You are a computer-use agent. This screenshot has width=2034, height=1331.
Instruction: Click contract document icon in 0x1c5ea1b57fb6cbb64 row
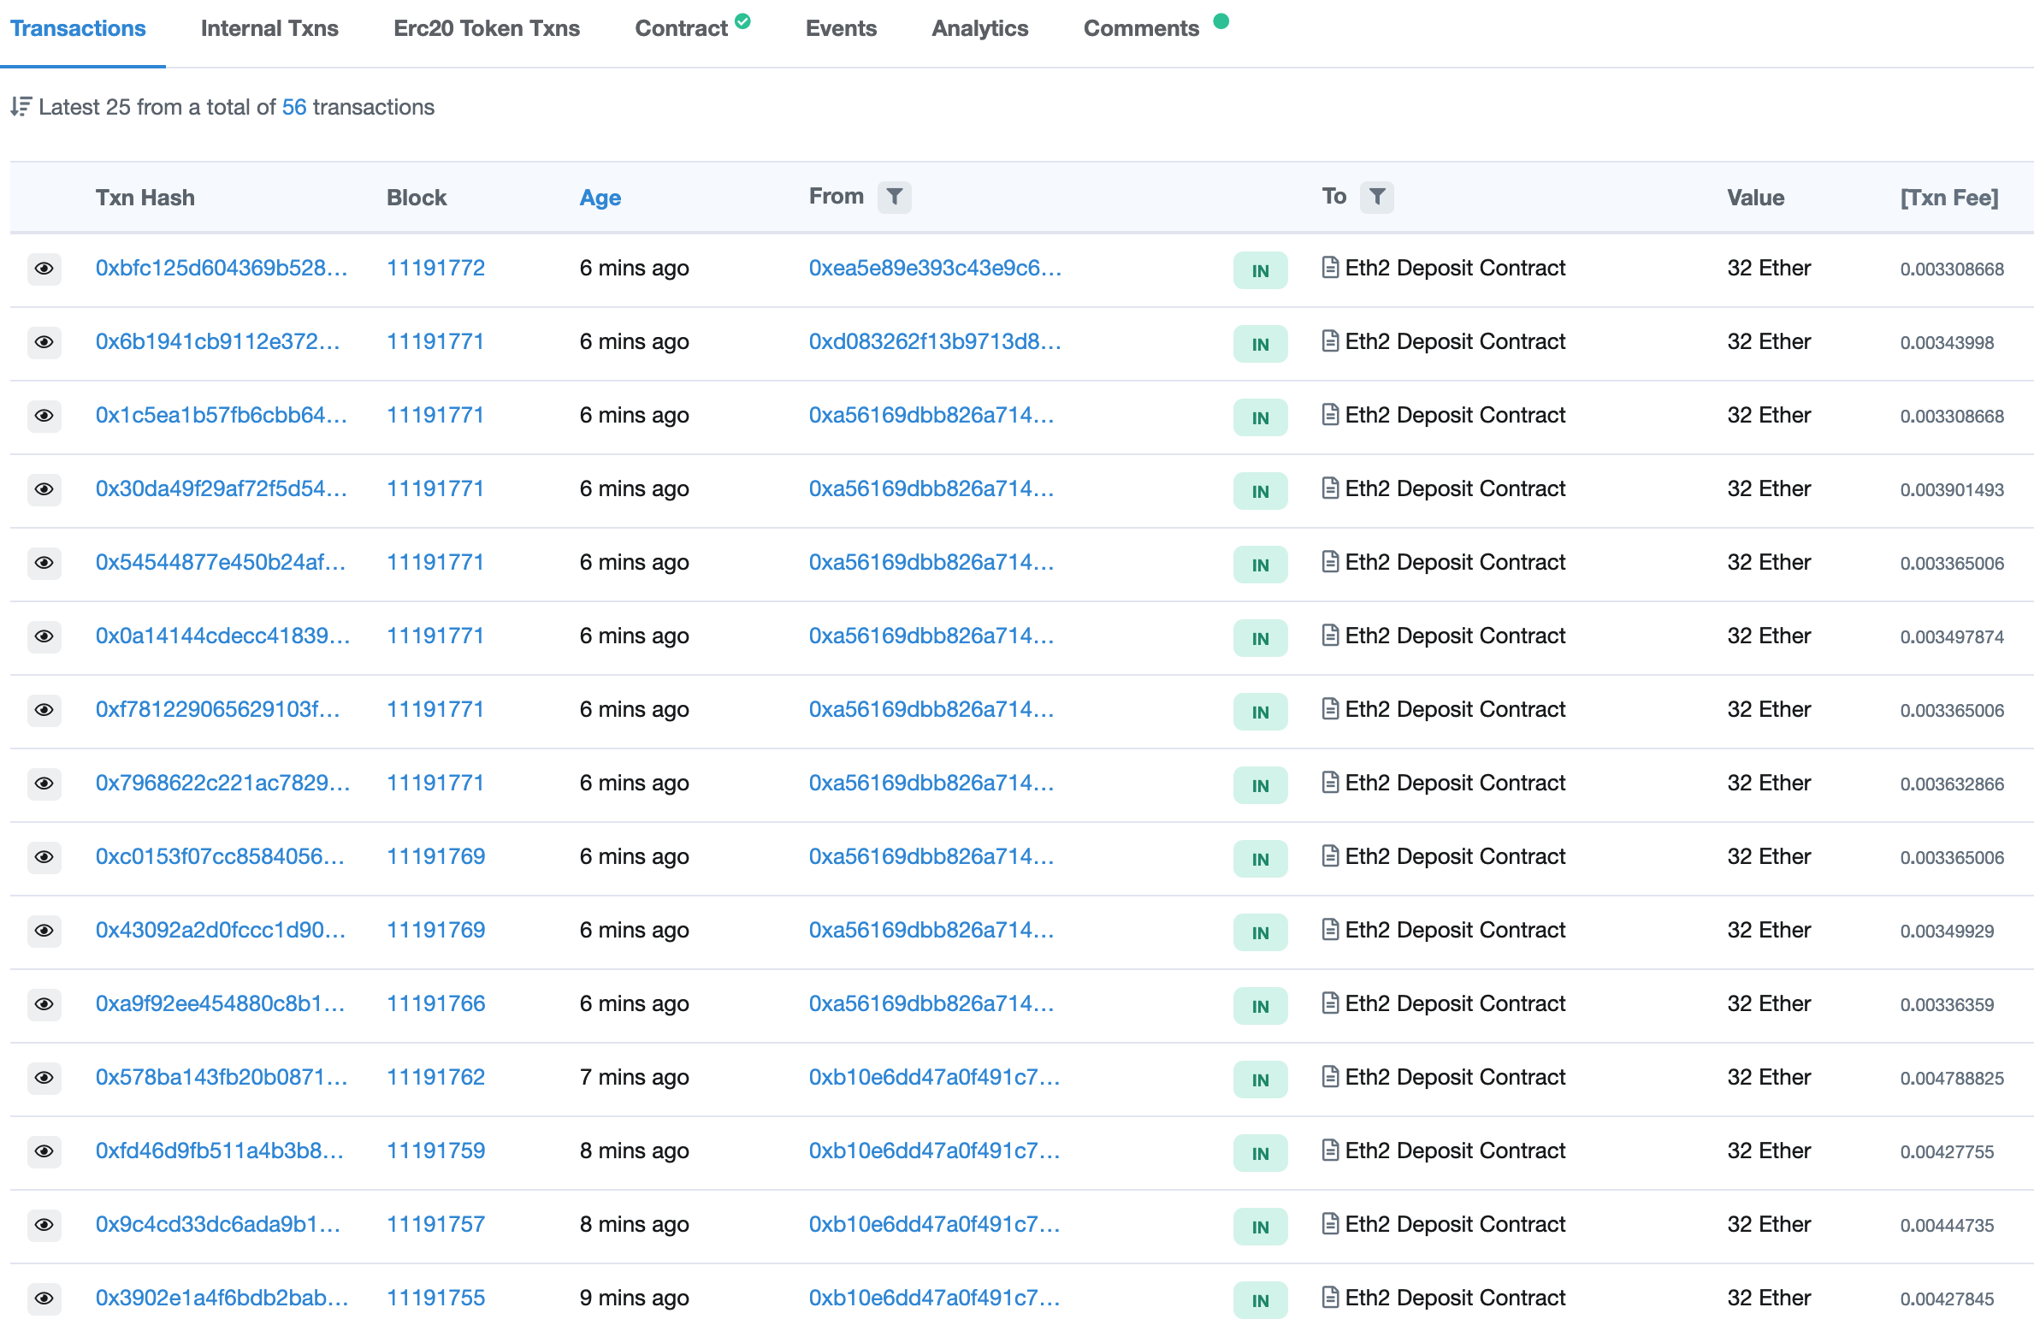pos(1330,415)
